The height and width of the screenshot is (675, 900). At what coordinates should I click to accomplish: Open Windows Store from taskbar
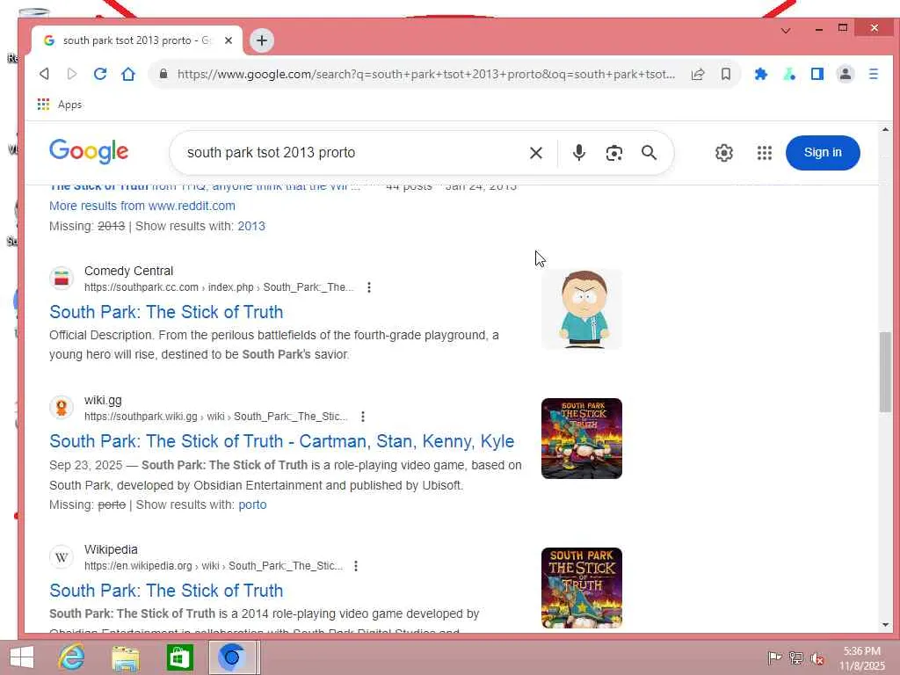pyautogui.click(x=179, y=657)
